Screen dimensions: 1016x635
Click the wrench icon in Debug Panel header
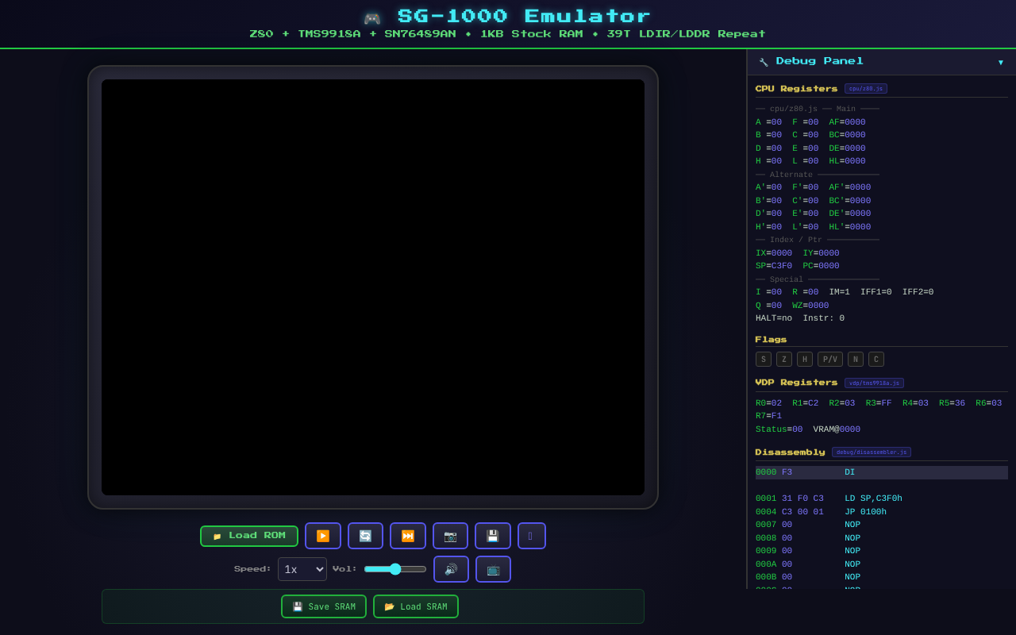pos(764,62)
